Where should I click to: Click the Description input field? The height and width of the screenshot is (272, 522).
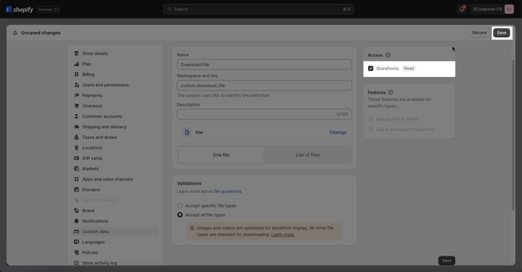265,114
